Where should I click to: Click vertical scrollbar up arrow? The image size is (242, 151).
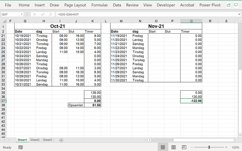click(x=240, y=21)
